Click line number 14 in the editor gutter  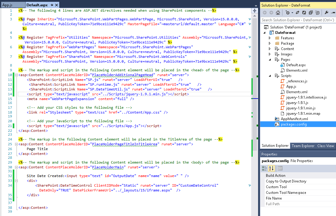pos(10,94)
